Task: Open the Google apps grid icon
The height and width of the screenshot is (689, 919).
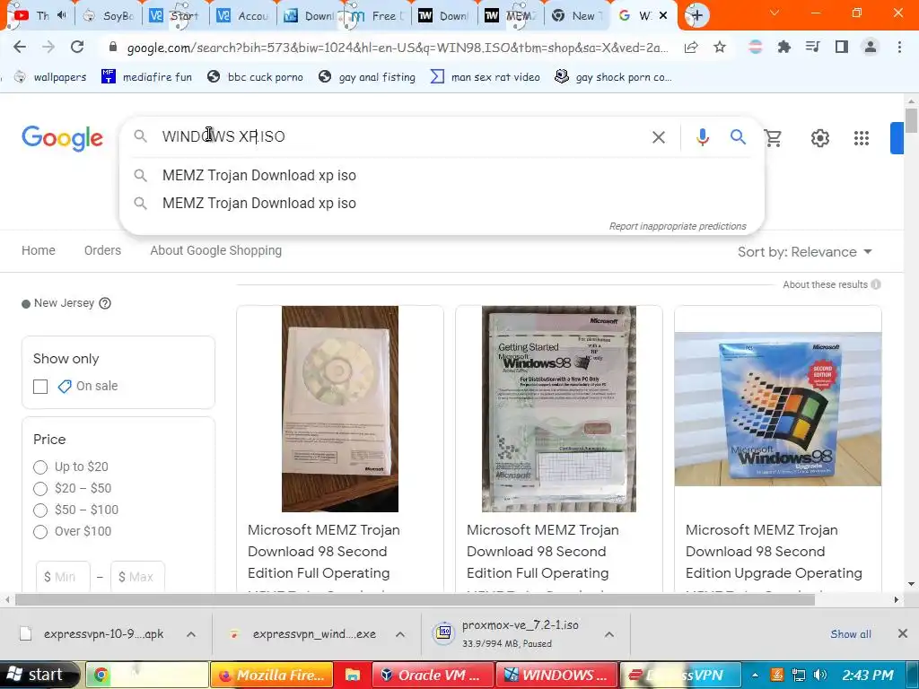Action: tap(861, 138)
